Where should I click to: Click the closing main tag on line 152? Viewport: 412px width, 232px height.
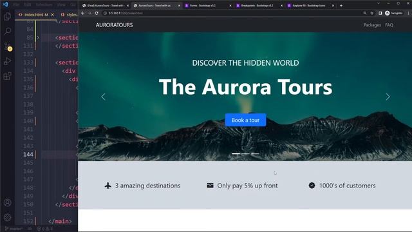pos(60,221)
